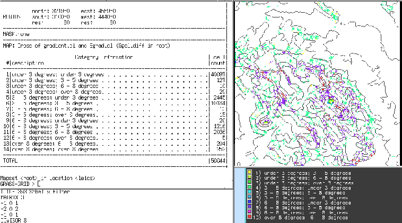
Task: Click the MASK: none line
Action: [x=16, y=34]
